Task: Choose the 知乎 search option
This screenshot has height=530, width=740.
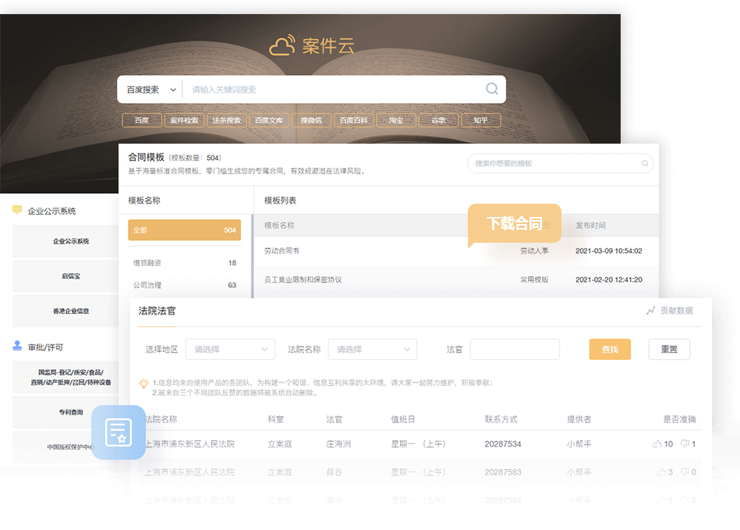Action: [480, 120]
